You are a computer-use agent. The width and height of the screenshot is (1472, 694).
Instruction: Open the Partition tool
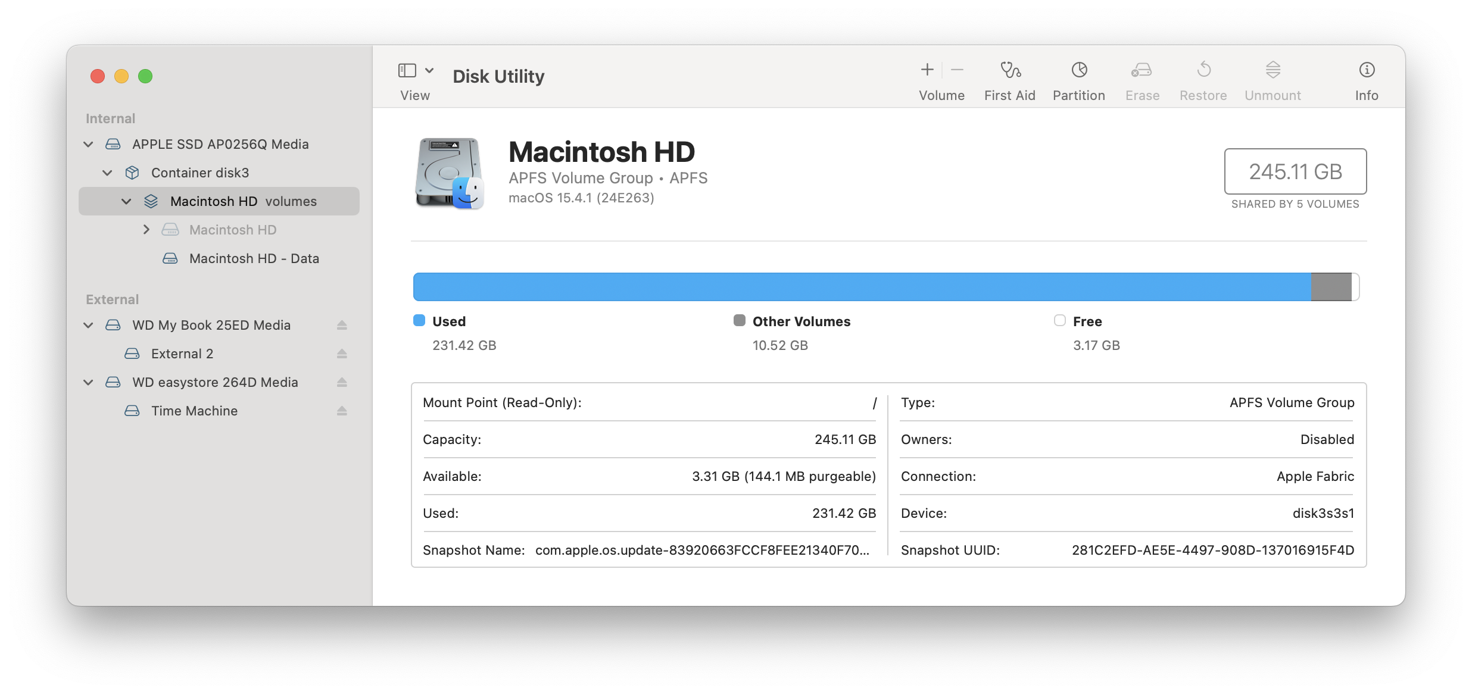pyautogui.click(x=1078, y=71)
